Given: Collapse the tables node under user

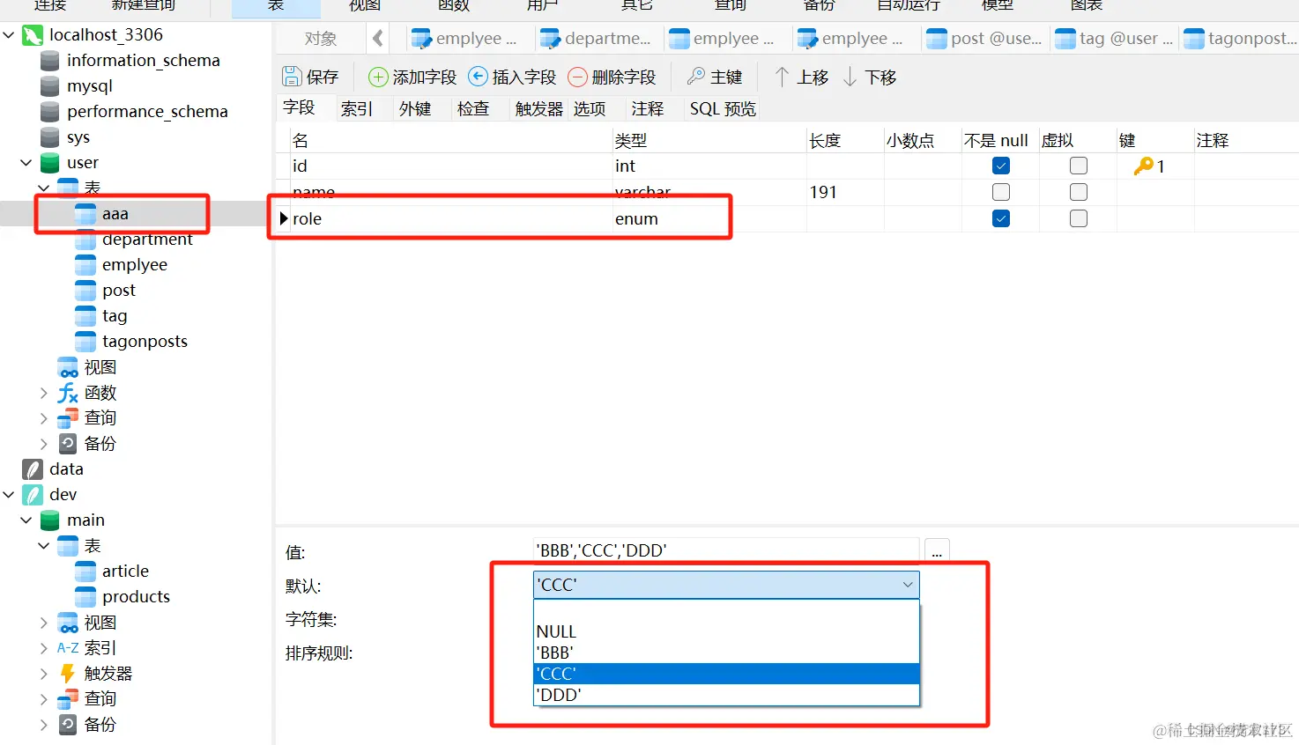Looking at the screenshot, I should (44, 188).
